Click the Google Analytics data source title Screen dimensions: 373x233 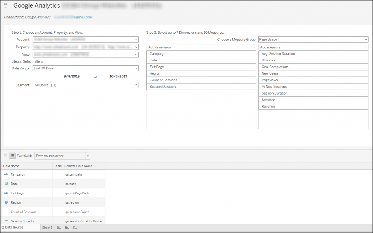(37, 5)
